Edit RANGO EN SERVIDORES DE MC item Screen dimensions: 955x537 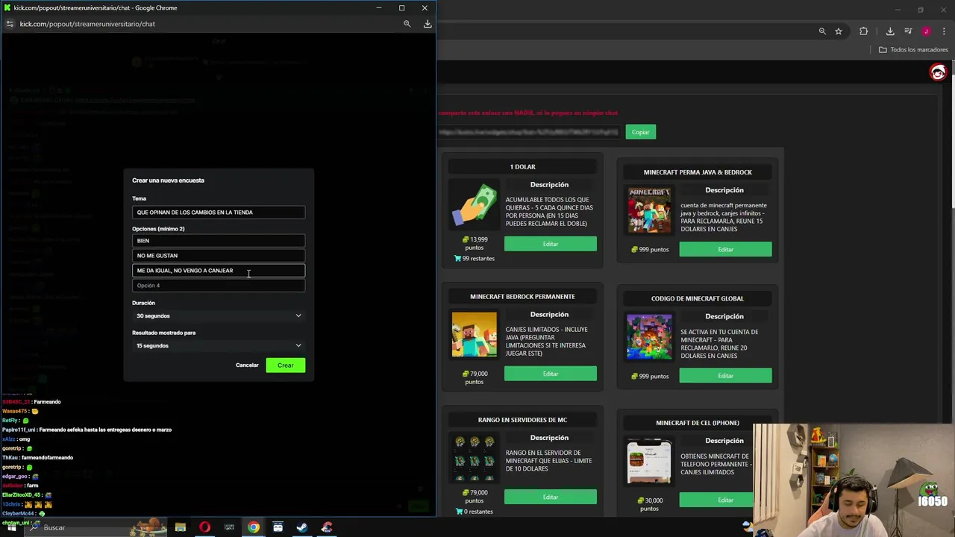[x=551, y=497]
